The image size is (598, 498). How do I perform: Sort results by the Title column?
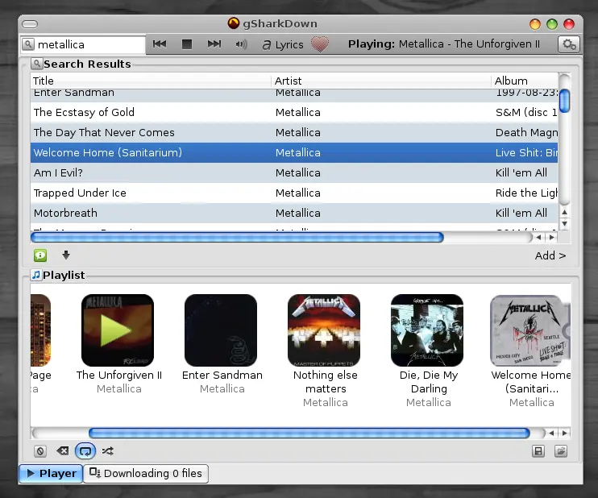[151, 81]
